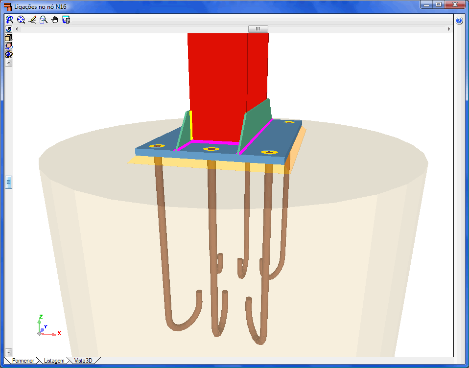The image size is (469, 368).
Task: Click the application icon in the title bar
Action: tap(7, 6)
